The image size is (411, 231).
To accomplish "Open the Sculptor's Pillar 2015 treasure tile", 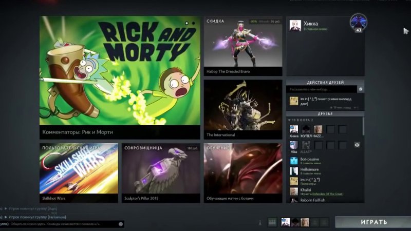I will [161, 173].
